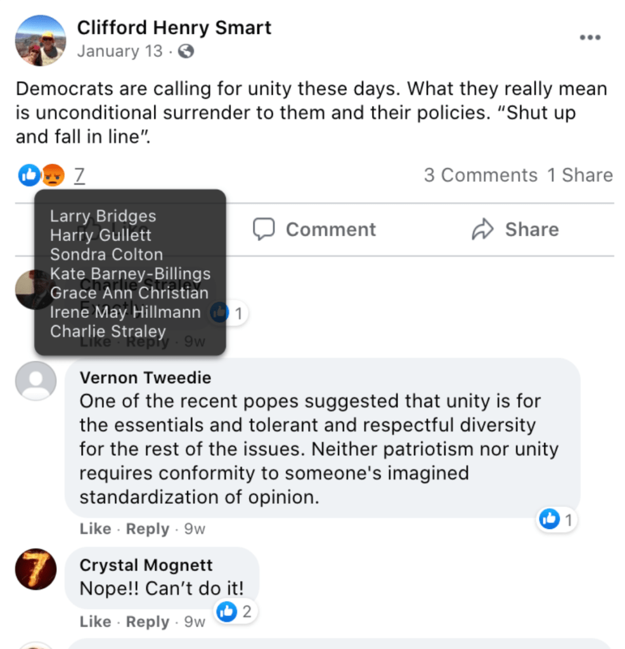Click the like badge on Crystal Mognett's comment
This screenshot has width=625, height=649.
226,612
